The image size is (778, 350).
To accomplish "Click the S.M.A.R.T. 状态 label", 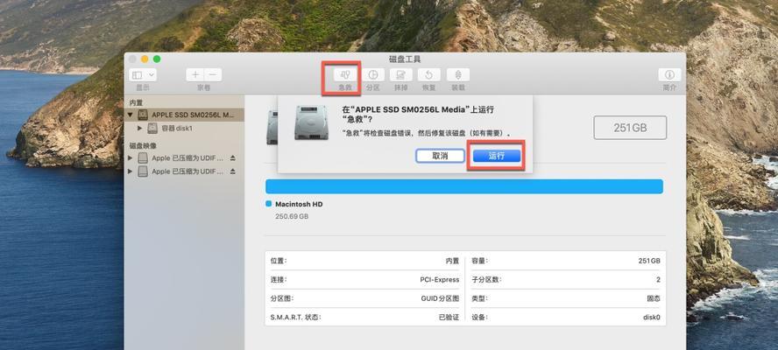I will click(295, 318).
